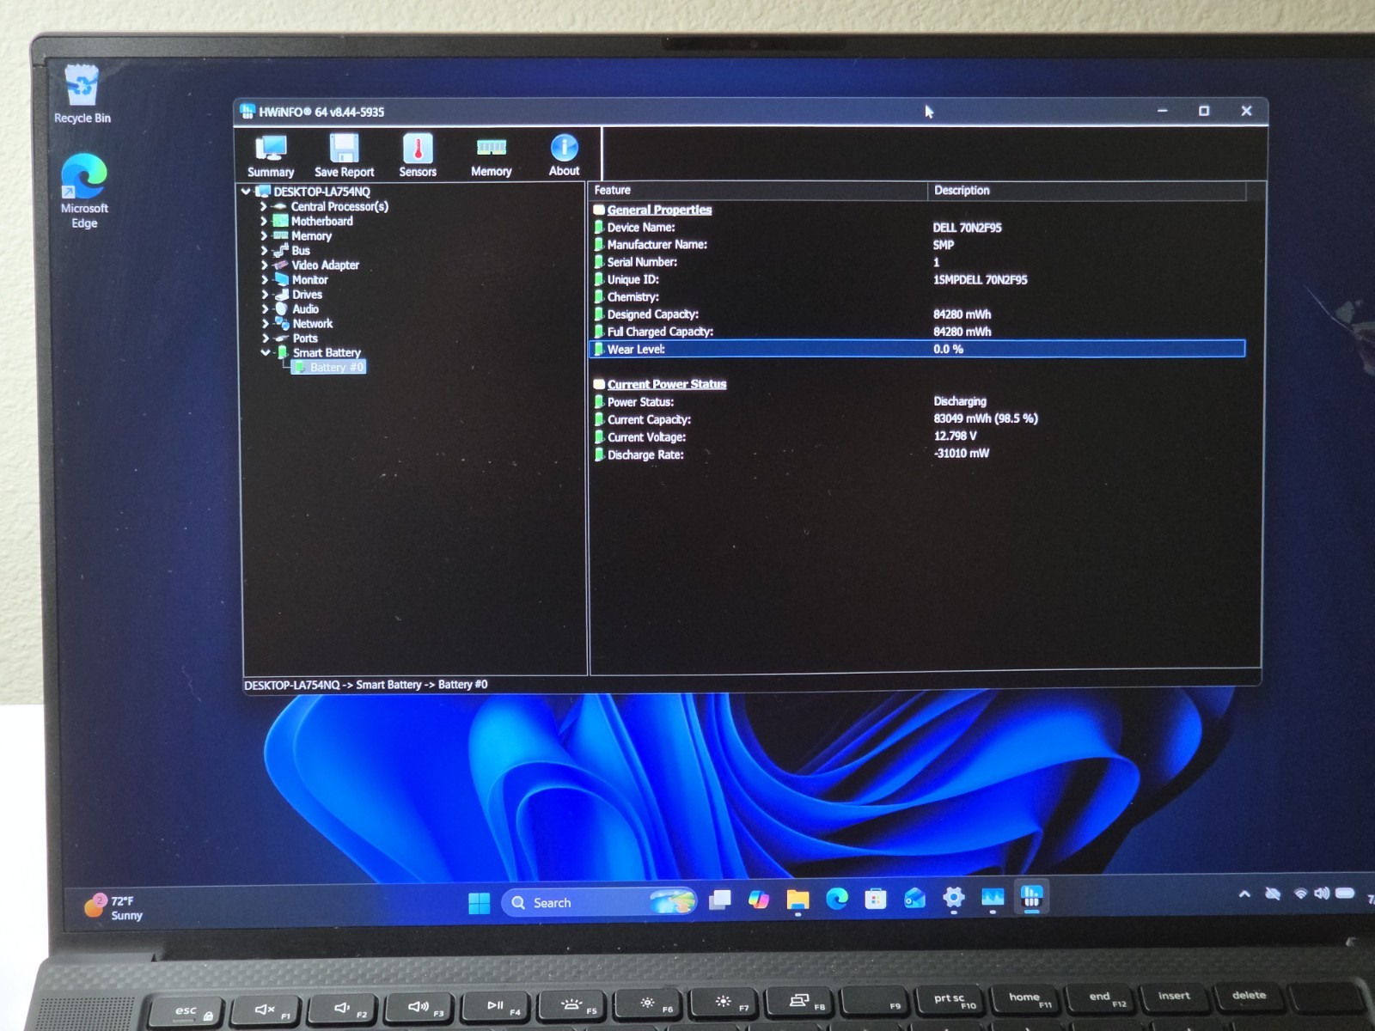This screenshot has width=1375, height=1031.
Task: Select the Current Capacity row
Action: coord(917,419)
